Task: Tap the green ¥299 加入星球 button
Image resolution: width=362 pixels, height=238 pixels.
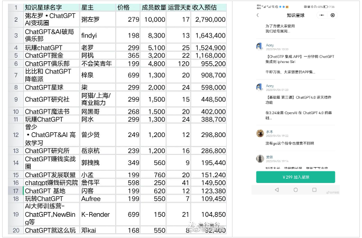Action: (x=295, y=177)
